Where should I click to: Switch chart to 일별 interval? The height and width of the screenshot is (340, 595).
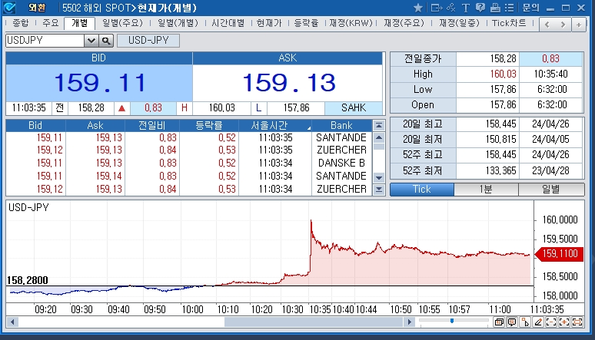[551, 189]
